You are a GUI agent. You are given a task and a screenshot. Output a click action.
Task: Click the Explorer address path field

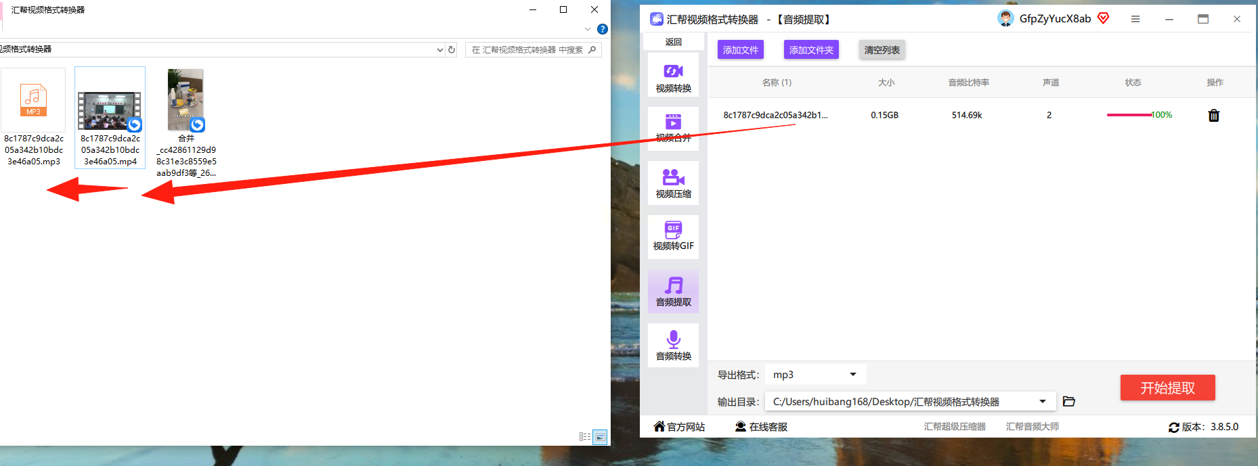tap(217, 49)
